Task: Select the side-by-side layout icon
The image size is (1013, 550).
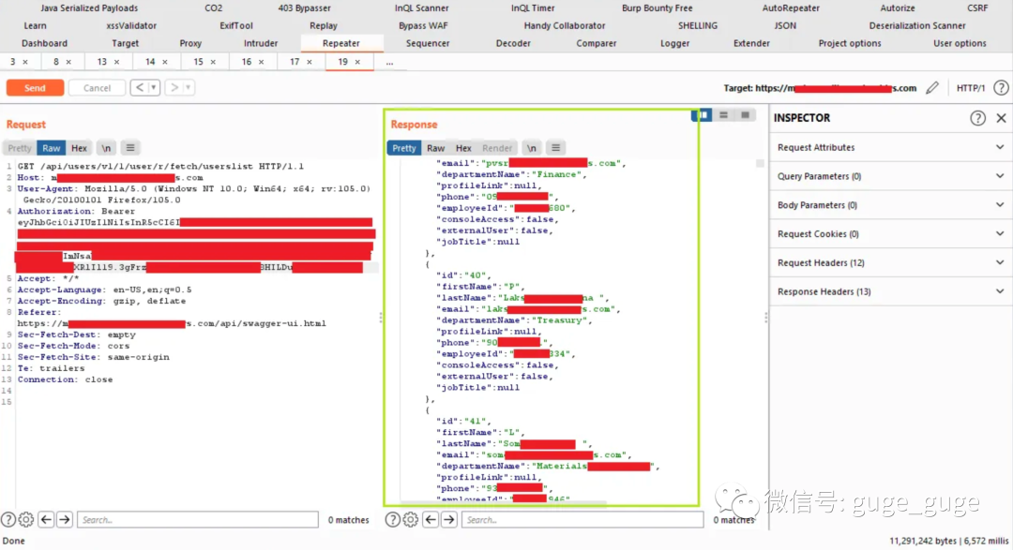Action: [703, 115]
